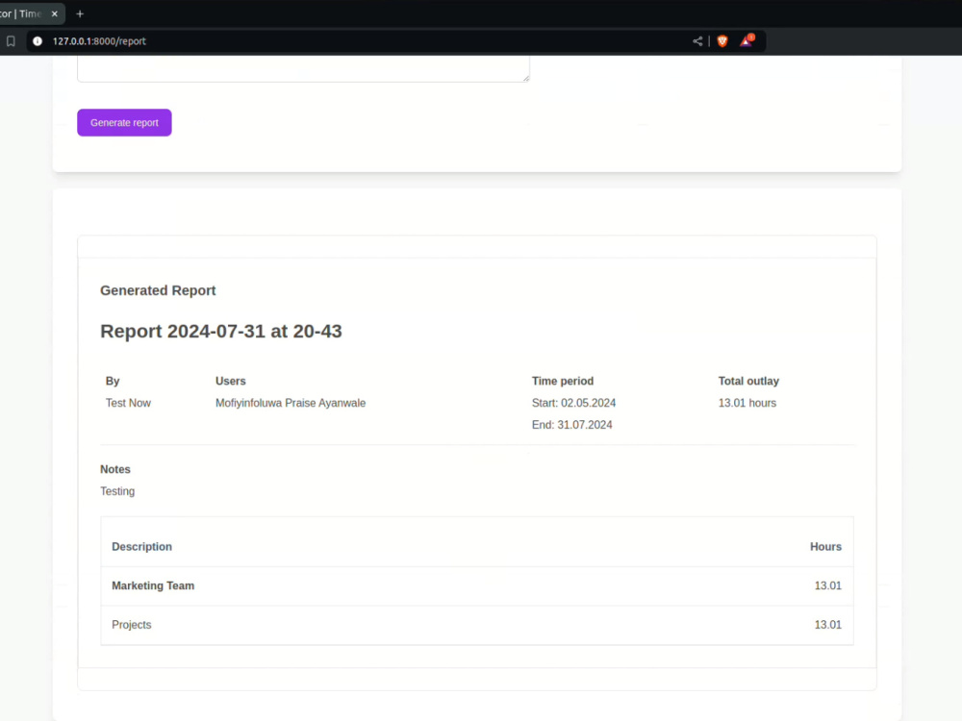Close the current browser tab
The image size is (962, 721).
(x=55, y=13)
